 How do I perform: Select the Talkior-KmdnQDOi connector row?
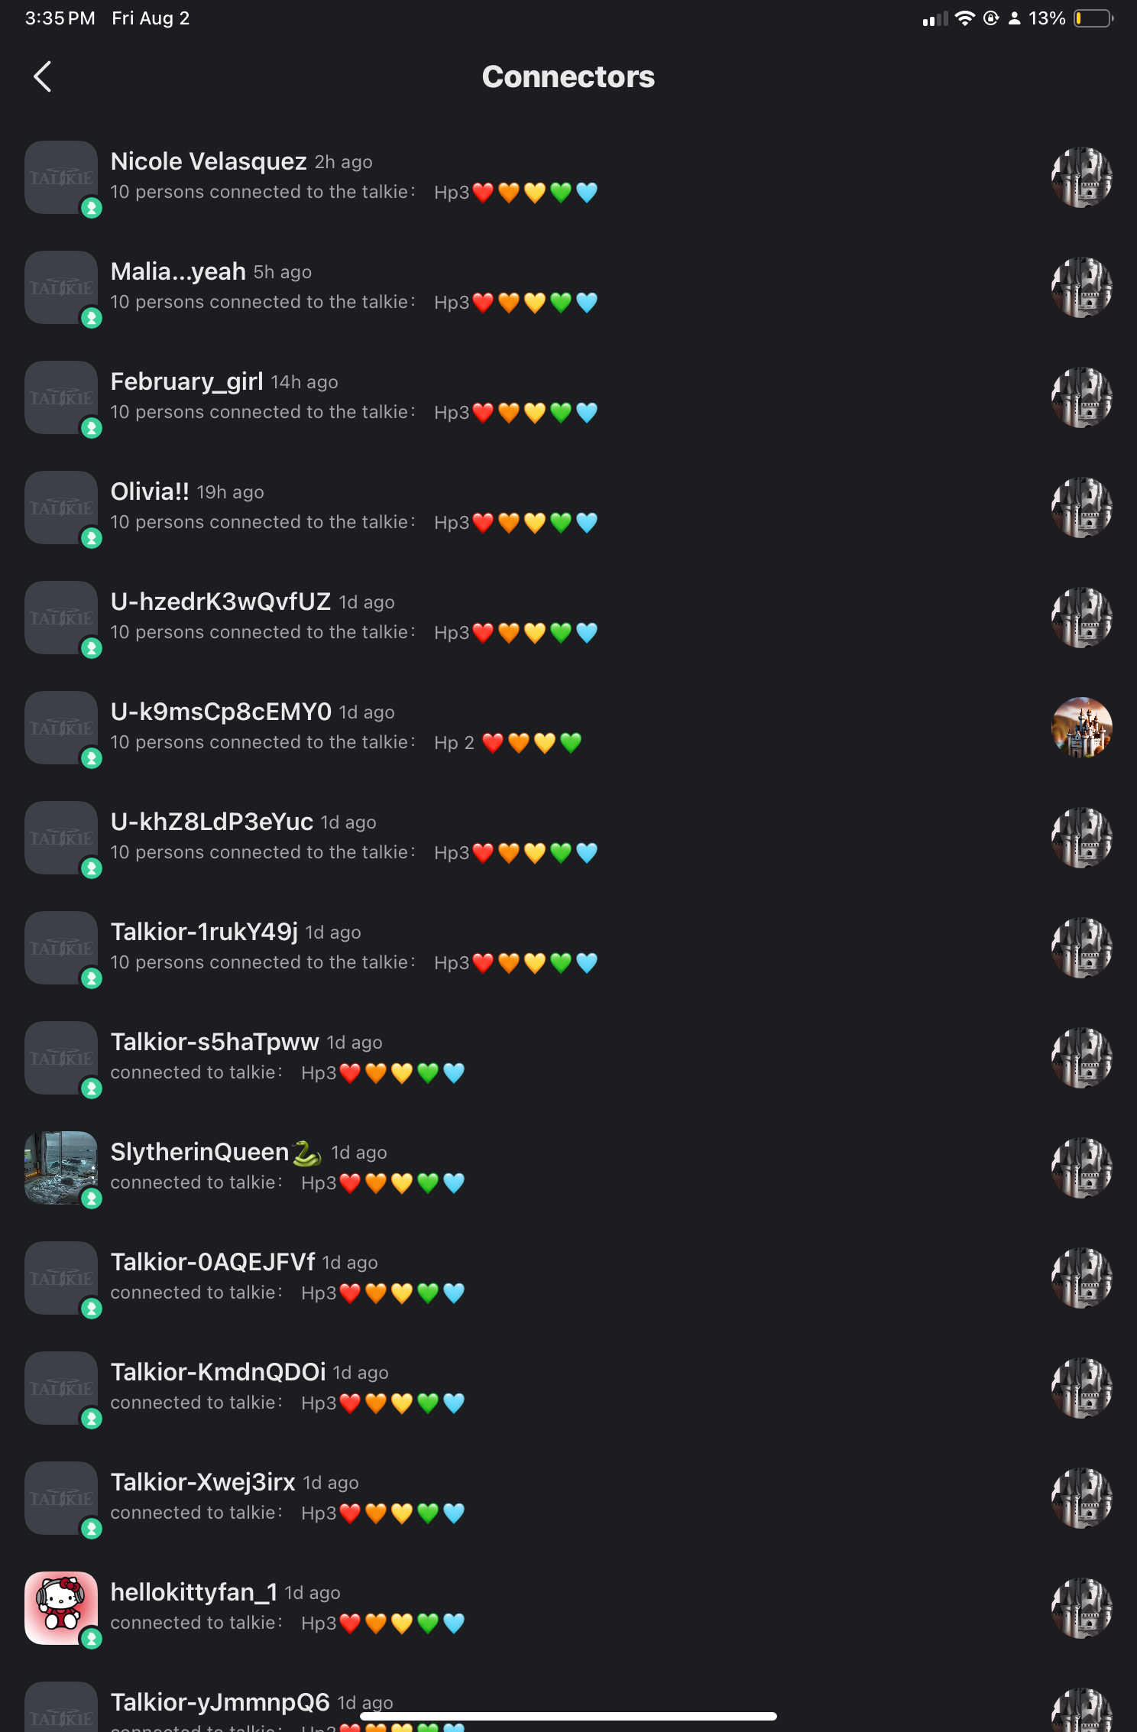click(568, 1388)
